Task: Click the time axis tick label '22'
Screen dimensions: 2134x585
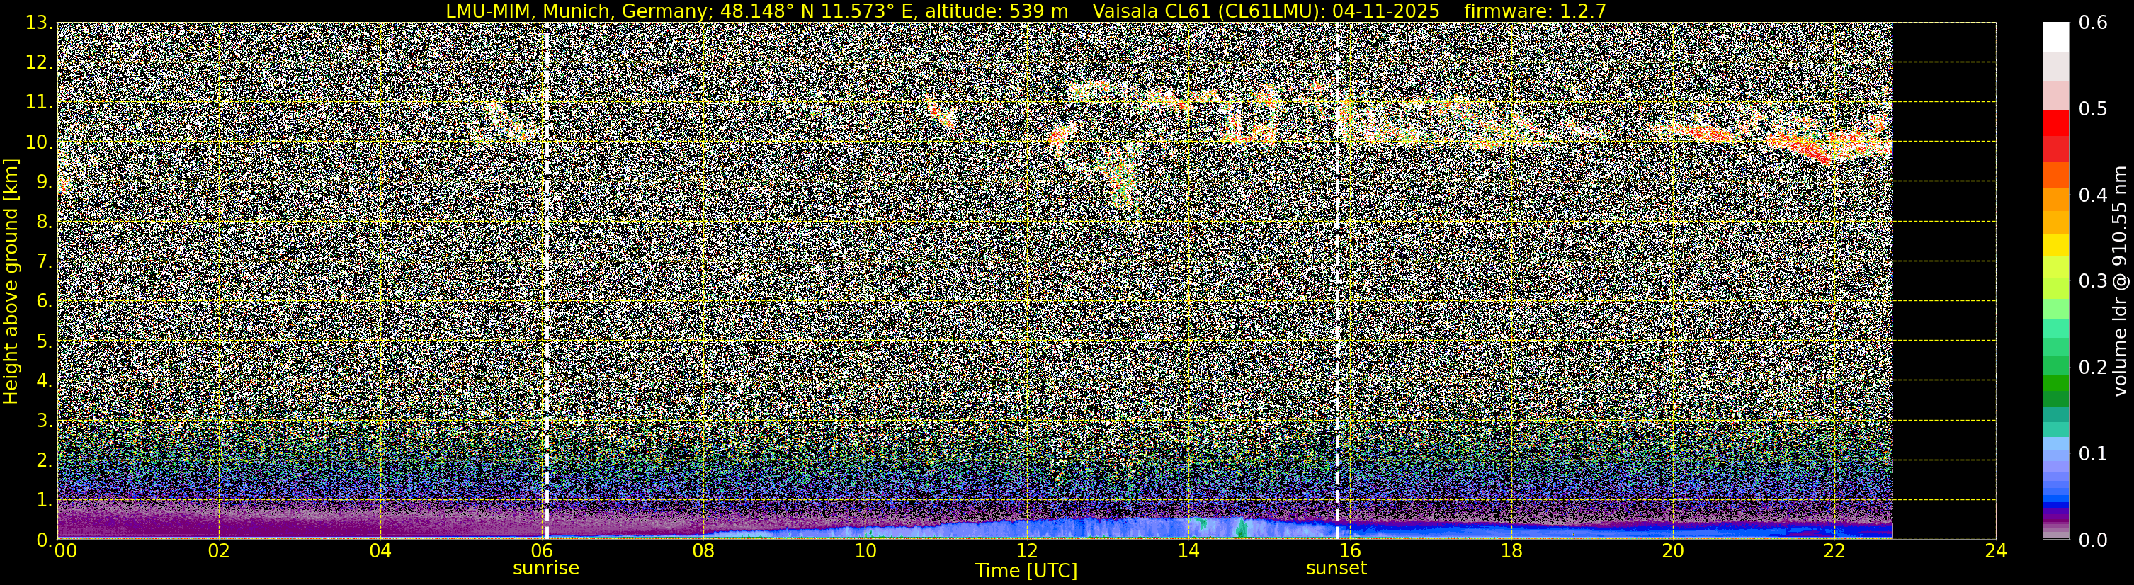Action: [x=1834, y=552]
